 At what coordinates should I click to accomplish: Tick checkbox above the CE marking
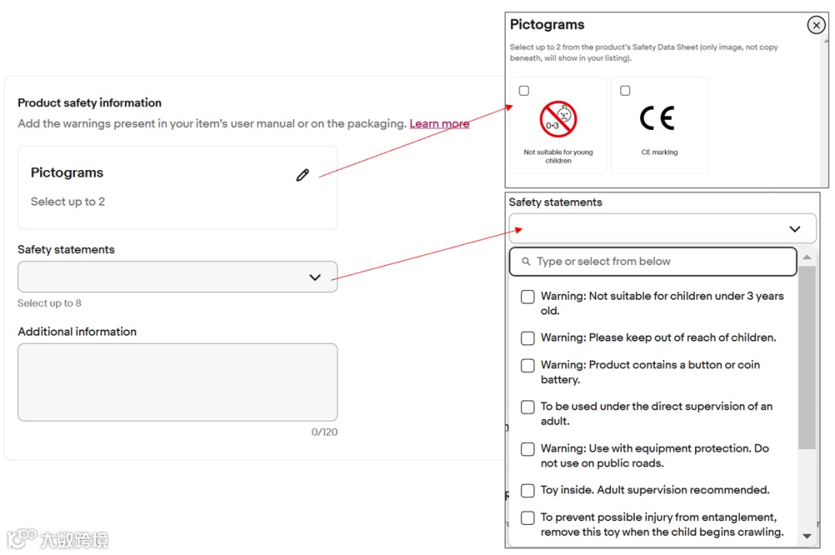pyautogui.click(x=625, y=90)
